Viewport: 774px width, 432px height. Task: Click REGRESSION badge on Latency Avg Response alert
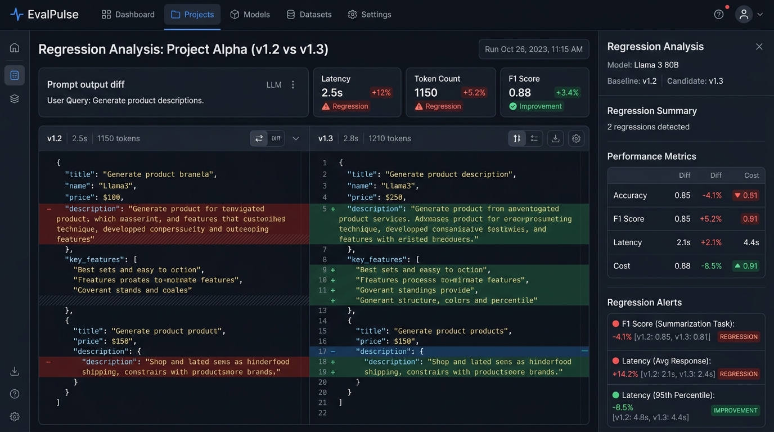(739, 374)
